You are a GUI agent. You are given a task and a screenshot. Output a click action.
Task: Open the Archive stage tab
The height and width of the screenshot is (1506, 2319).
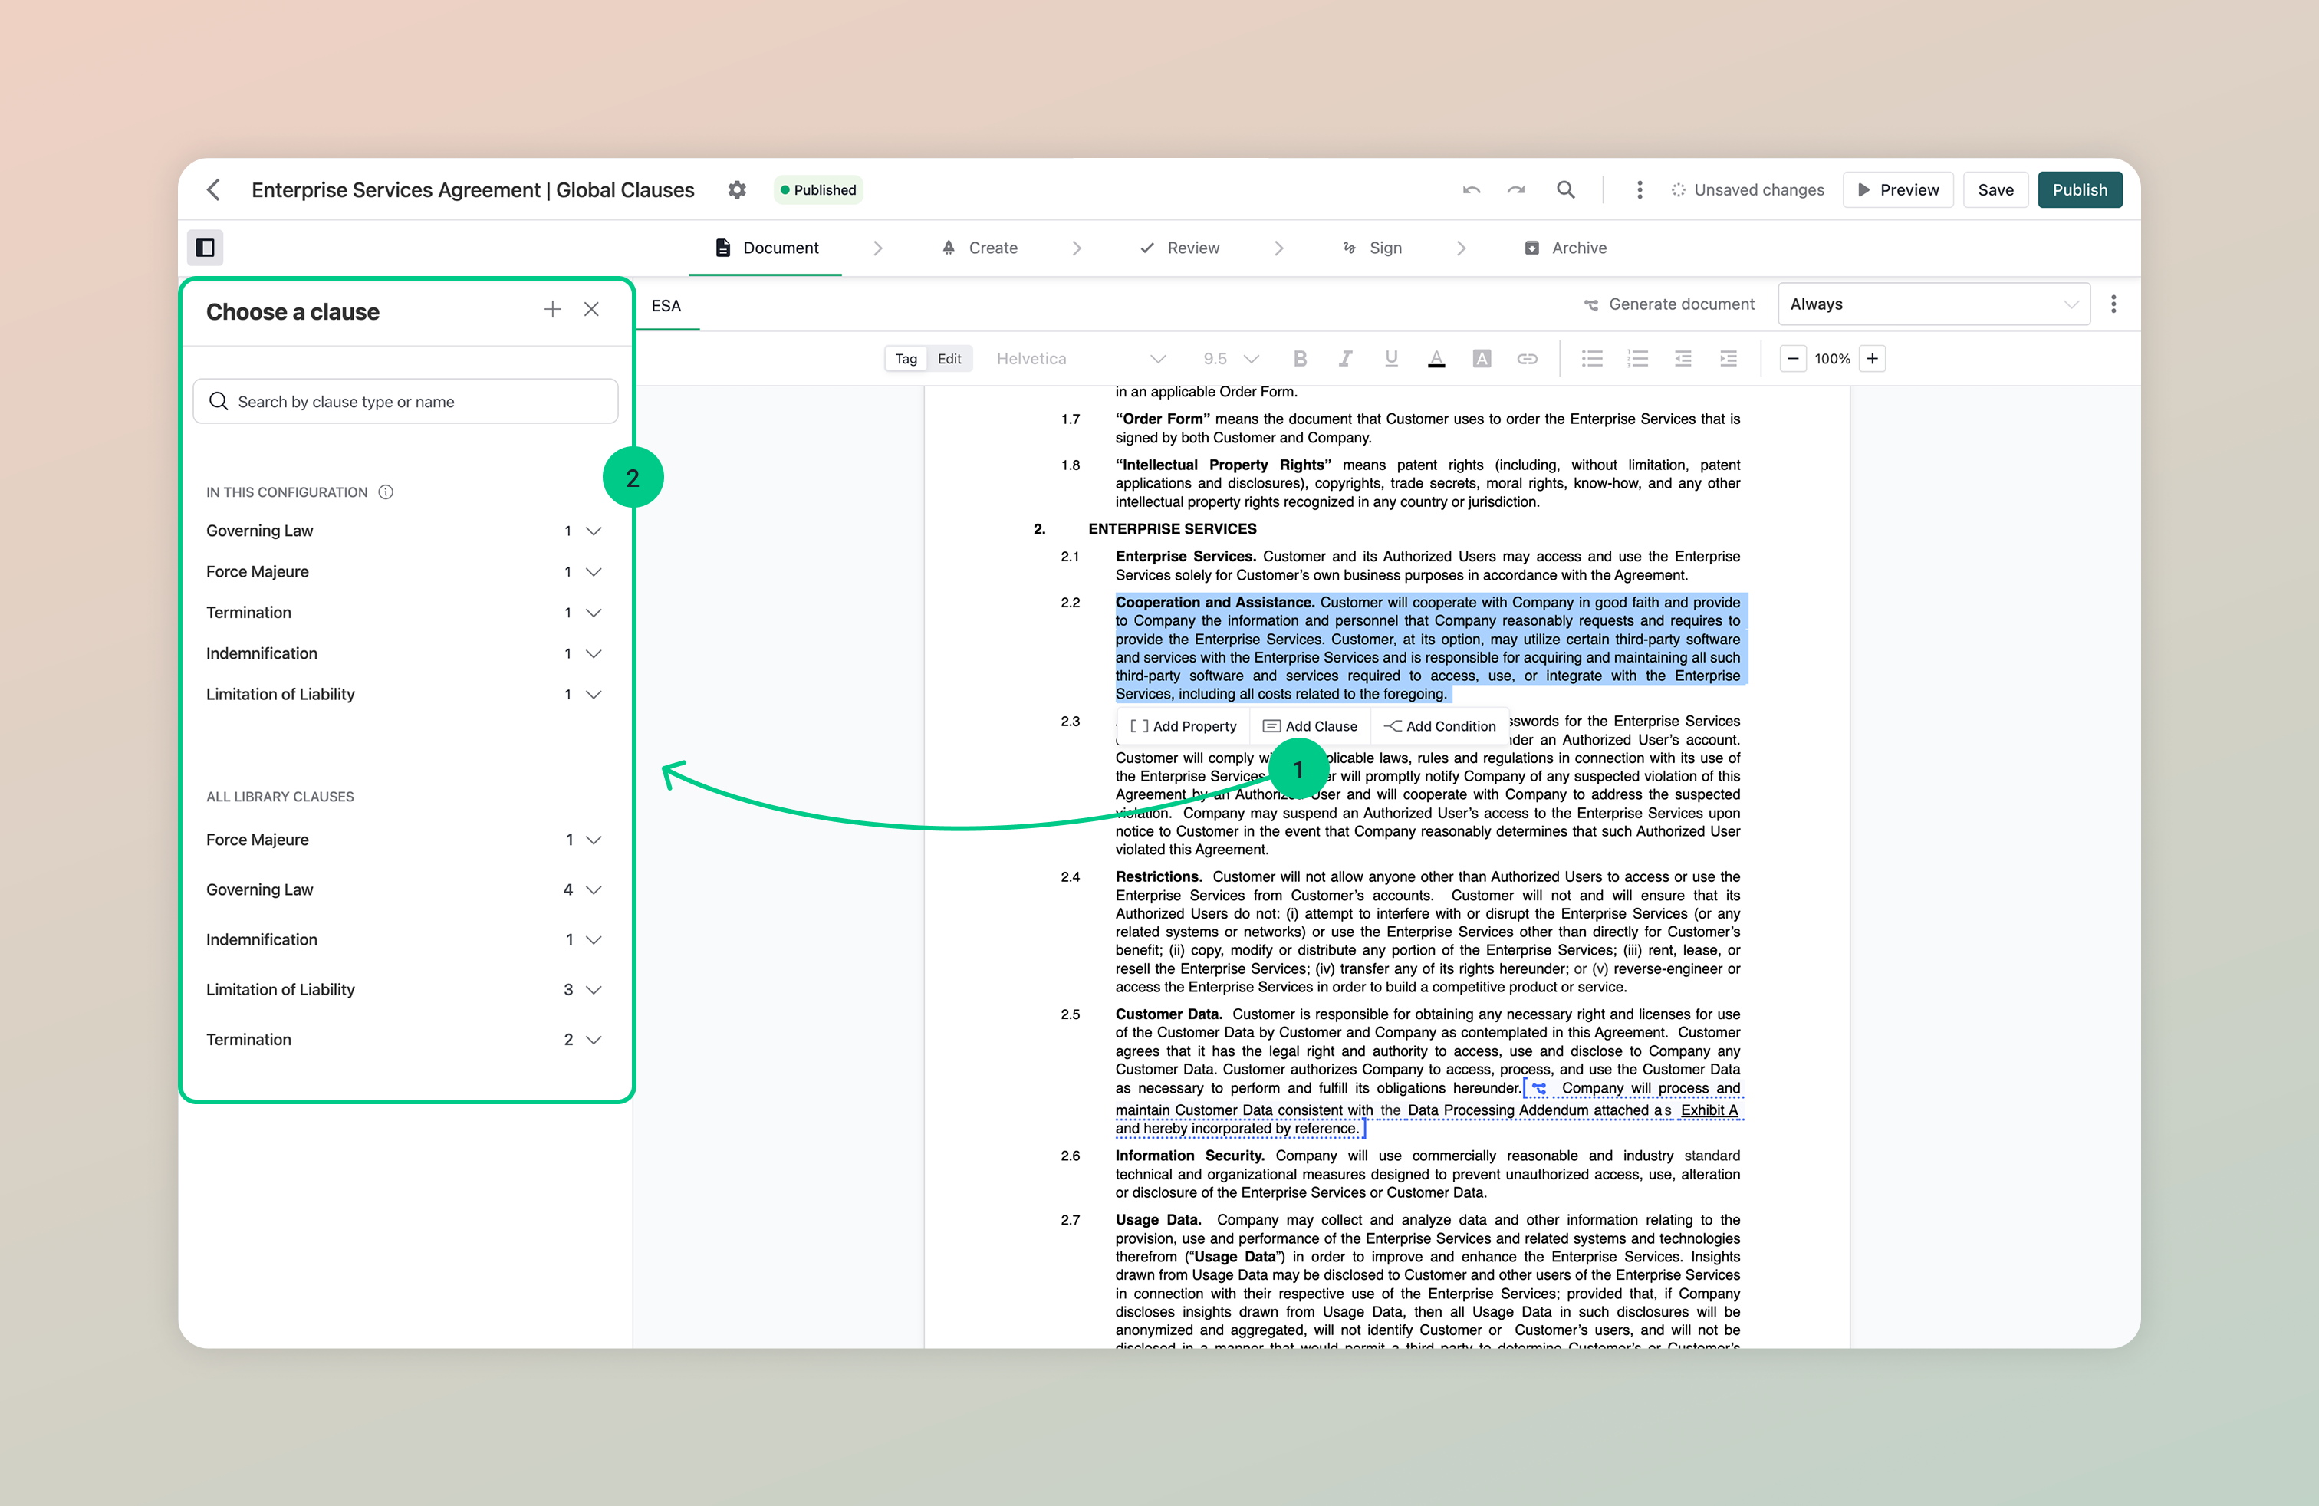coord(1566,248)
